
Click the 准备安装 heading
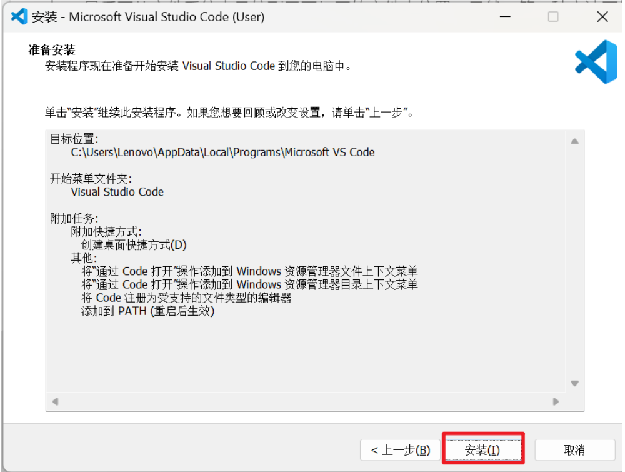tap(52, 50)
